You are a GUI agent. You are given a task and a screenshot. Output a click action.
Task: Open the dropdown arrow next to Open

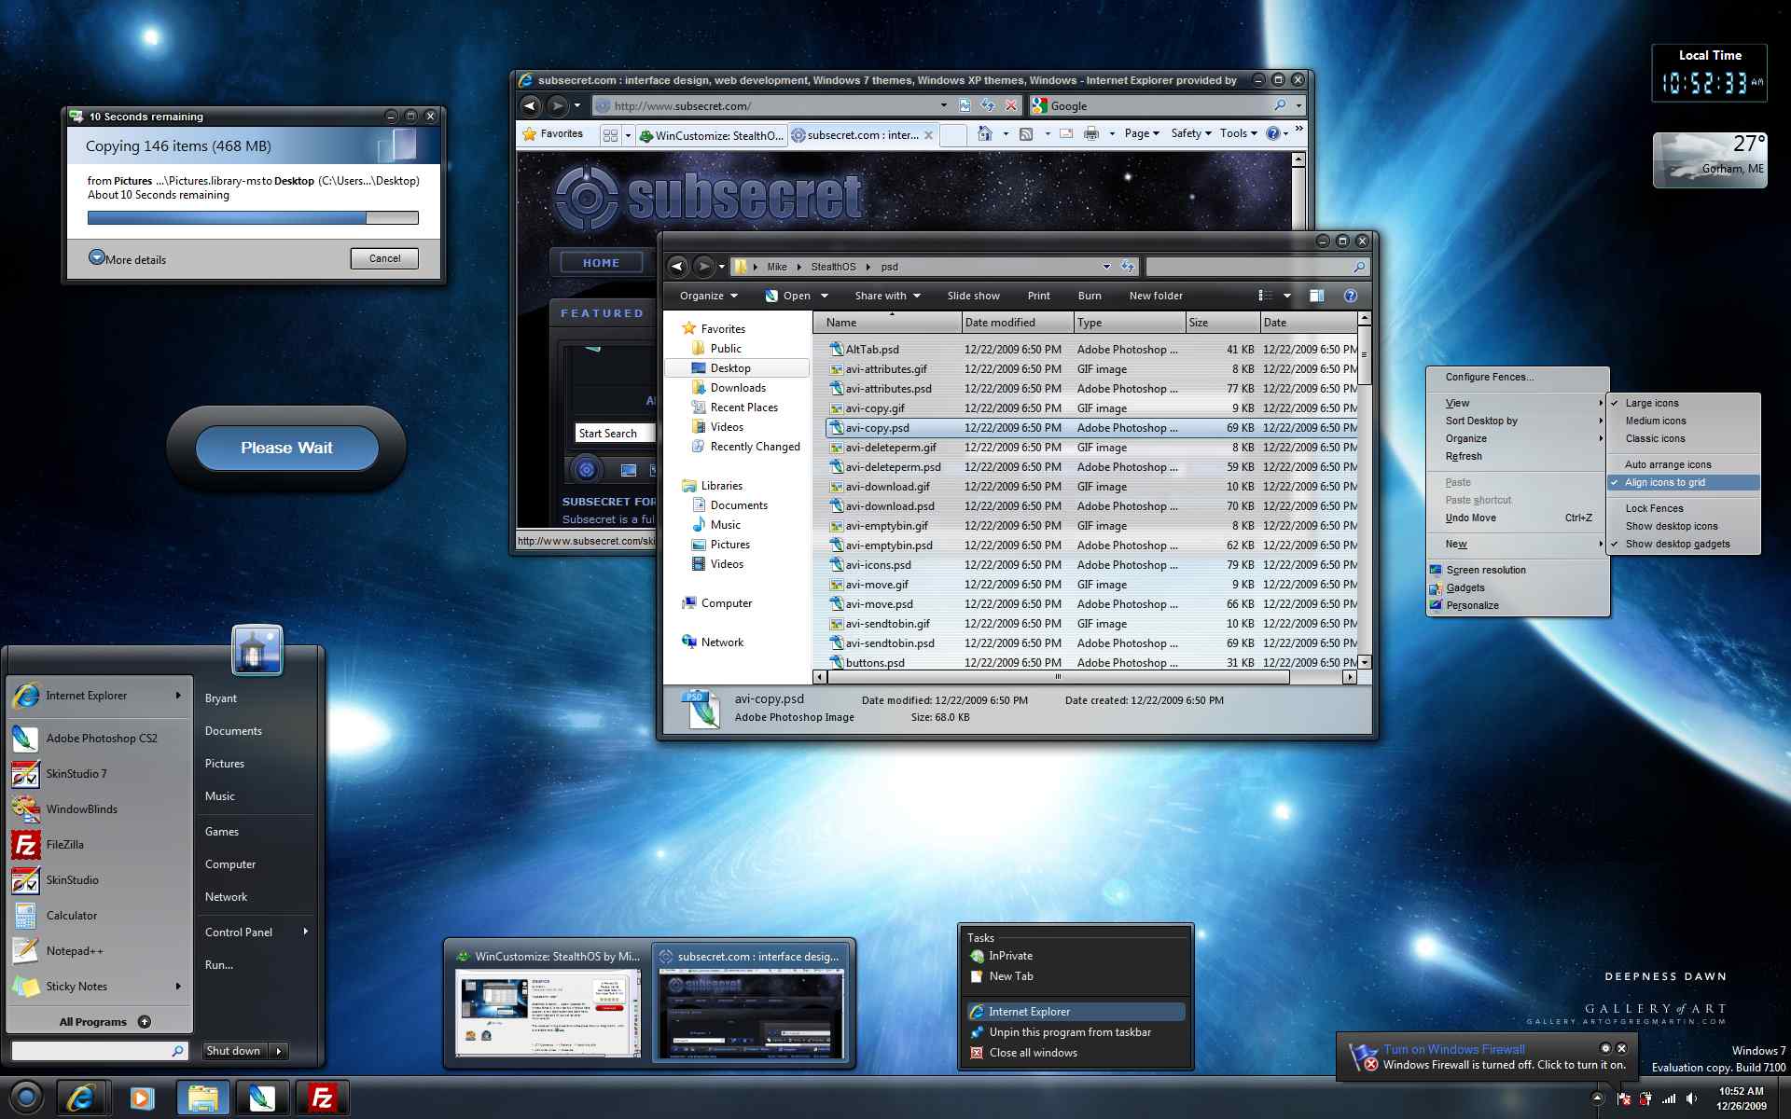[x=825, y=296]
